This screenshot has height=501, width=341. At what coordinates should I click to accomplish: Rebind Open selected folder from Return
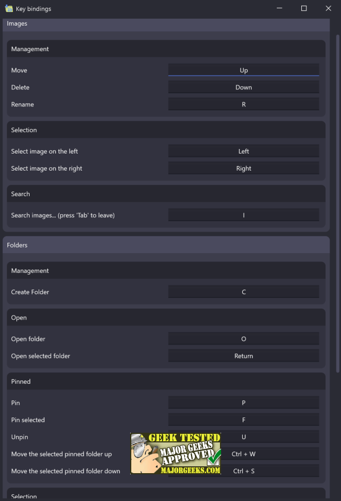tap(243, 355)
